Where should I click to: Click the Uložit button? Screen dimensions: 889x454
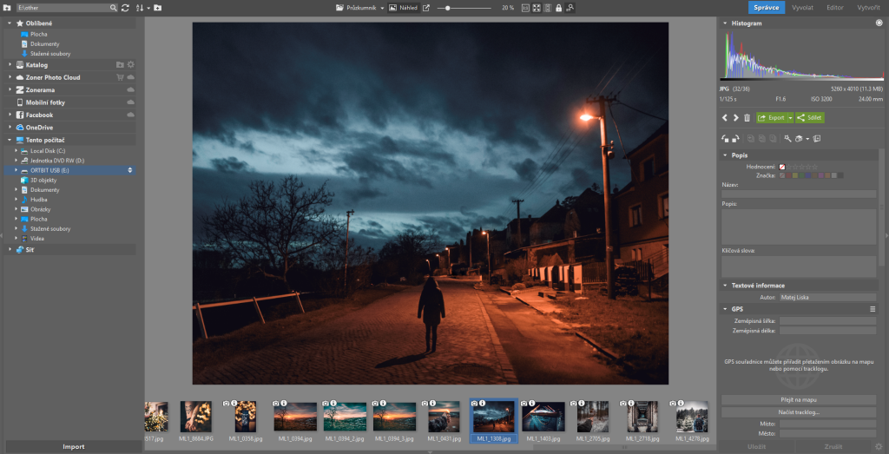(x=757, y=447)
